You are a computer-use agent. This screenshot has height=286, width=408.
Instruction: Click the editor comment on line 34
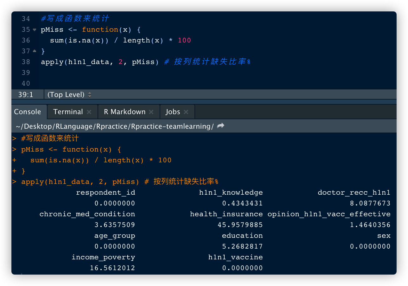tap(75, 19)
